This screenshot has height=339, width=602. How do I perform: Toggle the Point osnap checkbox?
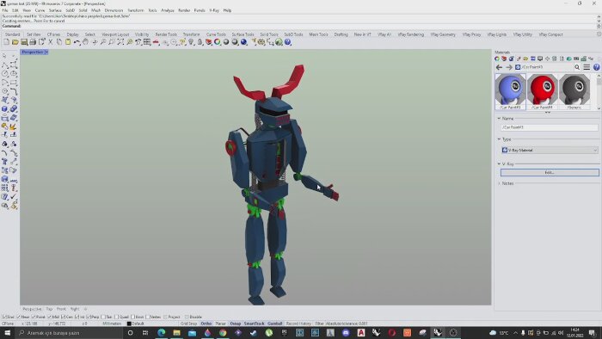click(34, 317)
